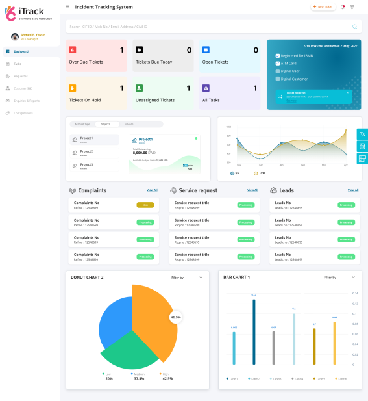The width and height of the screenshot is (368, 401).
Task: Click the search magnifier icon
Action: 354,27
